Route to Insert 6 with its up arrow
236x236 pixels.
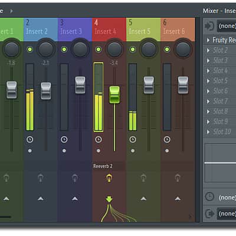(x=178, y=199)
